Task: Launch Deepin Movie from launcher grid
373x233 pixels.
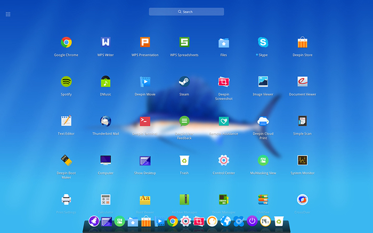Action: click(145, 82)
